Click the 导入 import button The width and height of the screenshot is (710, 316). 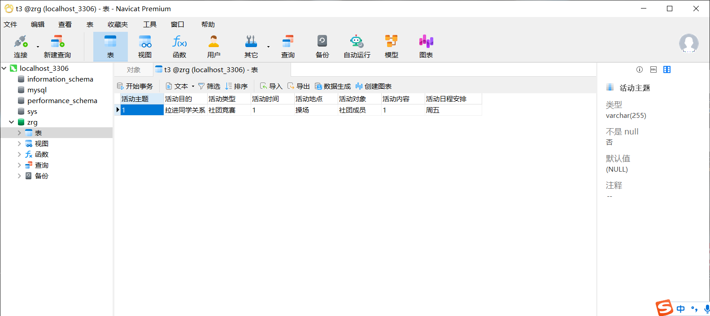[x=271, y=86]
